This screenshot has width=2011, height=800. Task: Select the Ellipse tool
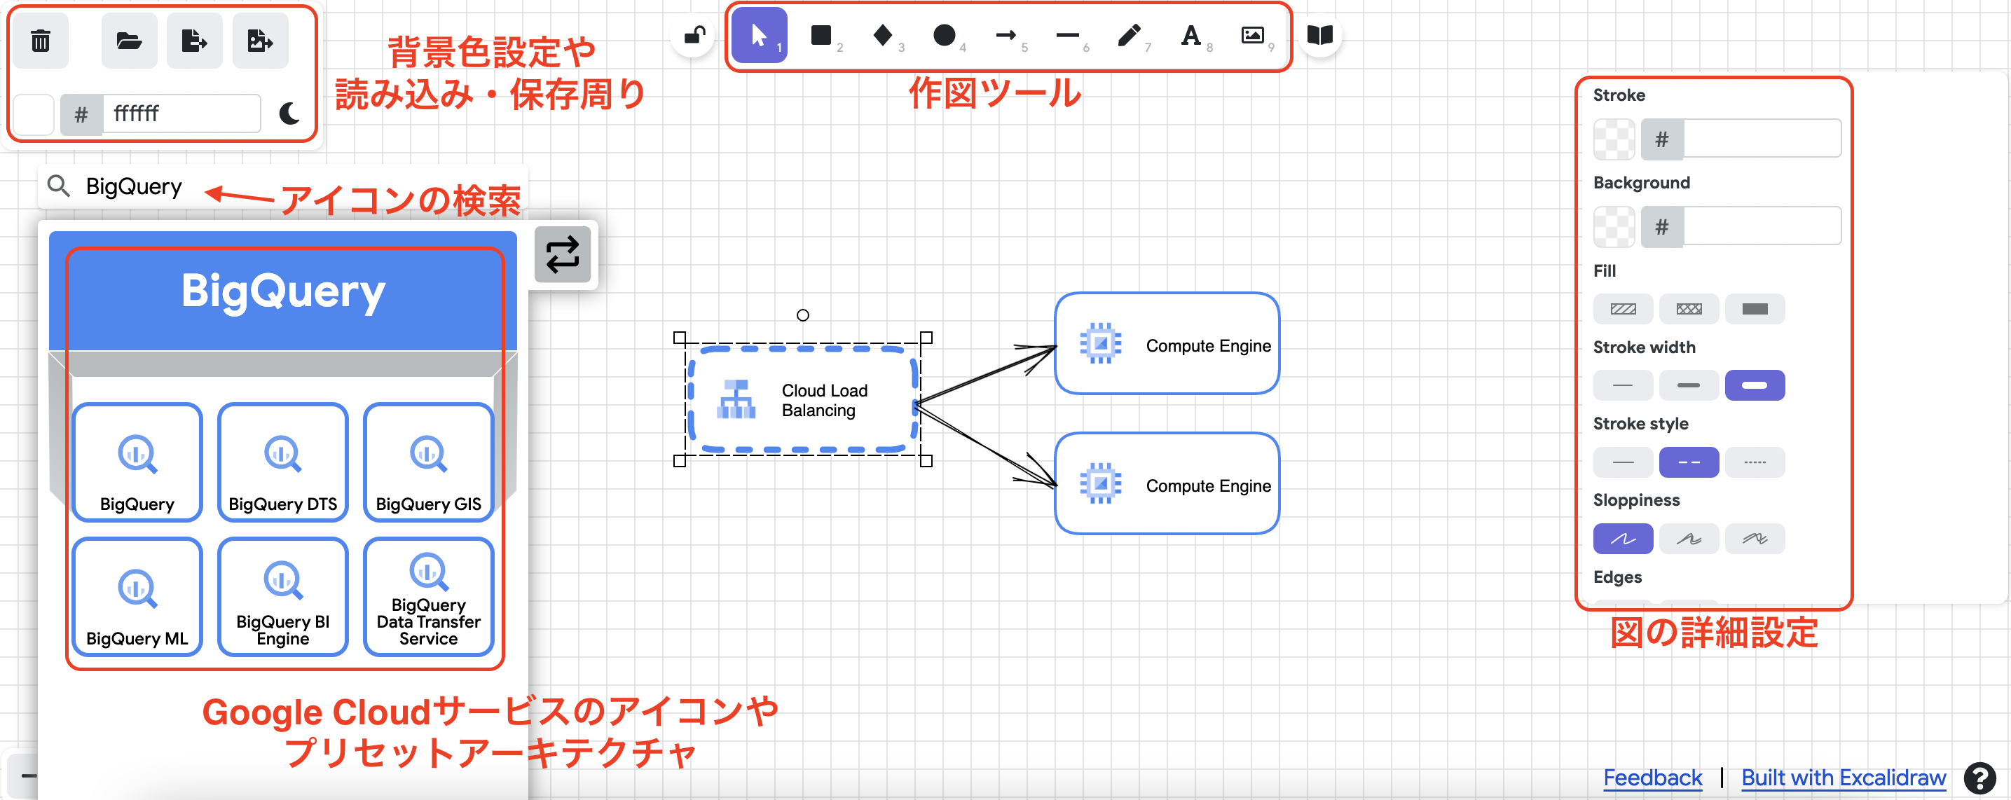(x=945, y=36)
